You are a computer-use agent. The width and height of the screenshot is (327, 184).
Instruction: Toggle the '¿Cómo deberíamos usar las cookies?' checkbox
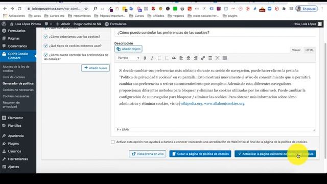click(45, 37)
